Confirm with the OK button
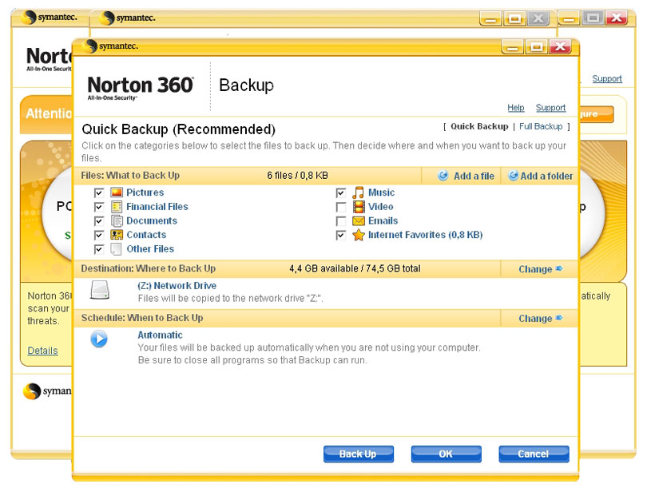 coord(446,454)
